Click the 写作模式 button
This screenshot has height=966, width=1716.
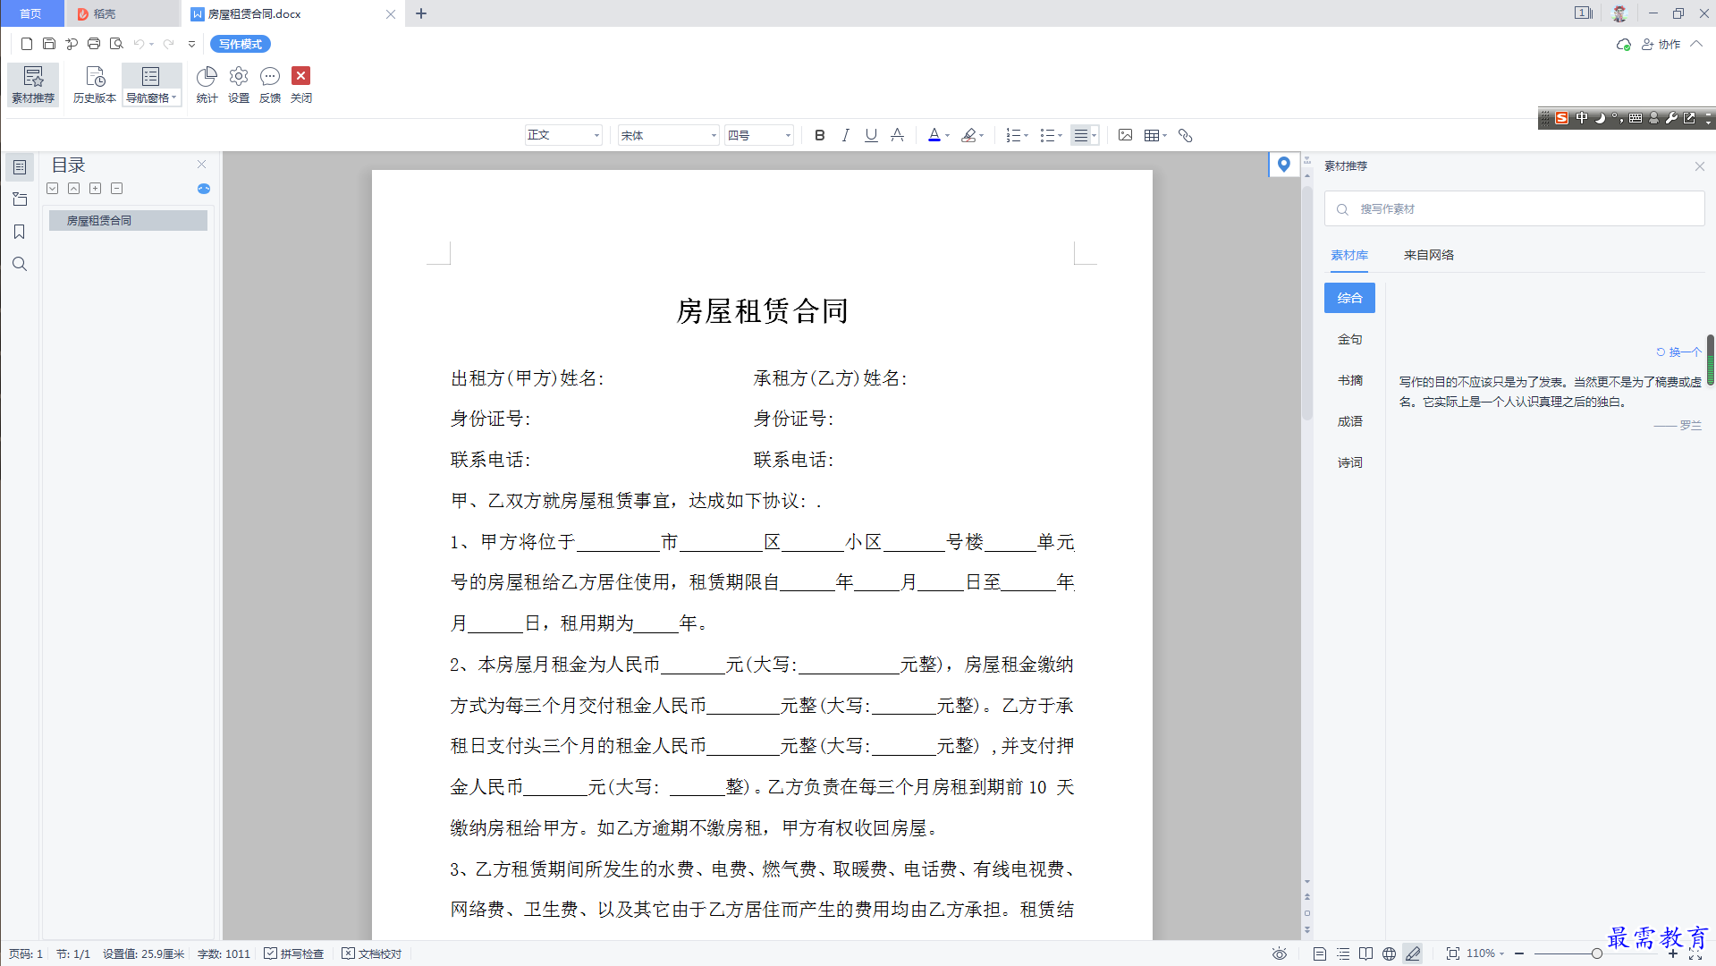pos(241,44)
